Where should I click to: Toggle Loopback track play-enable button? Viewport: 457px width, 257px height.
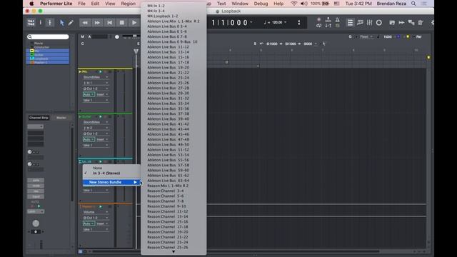click(x=100, y=161)
